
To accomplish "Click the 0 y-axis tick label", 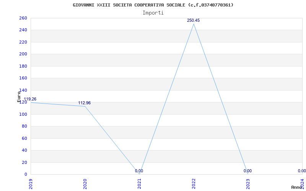I will (x=26, y=175).
